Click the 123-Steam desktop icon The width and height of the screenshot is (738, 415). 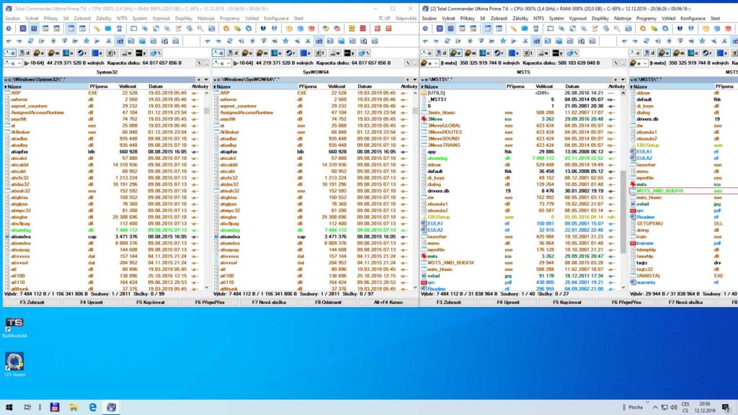pyautogui.click(x=14, y=362)
